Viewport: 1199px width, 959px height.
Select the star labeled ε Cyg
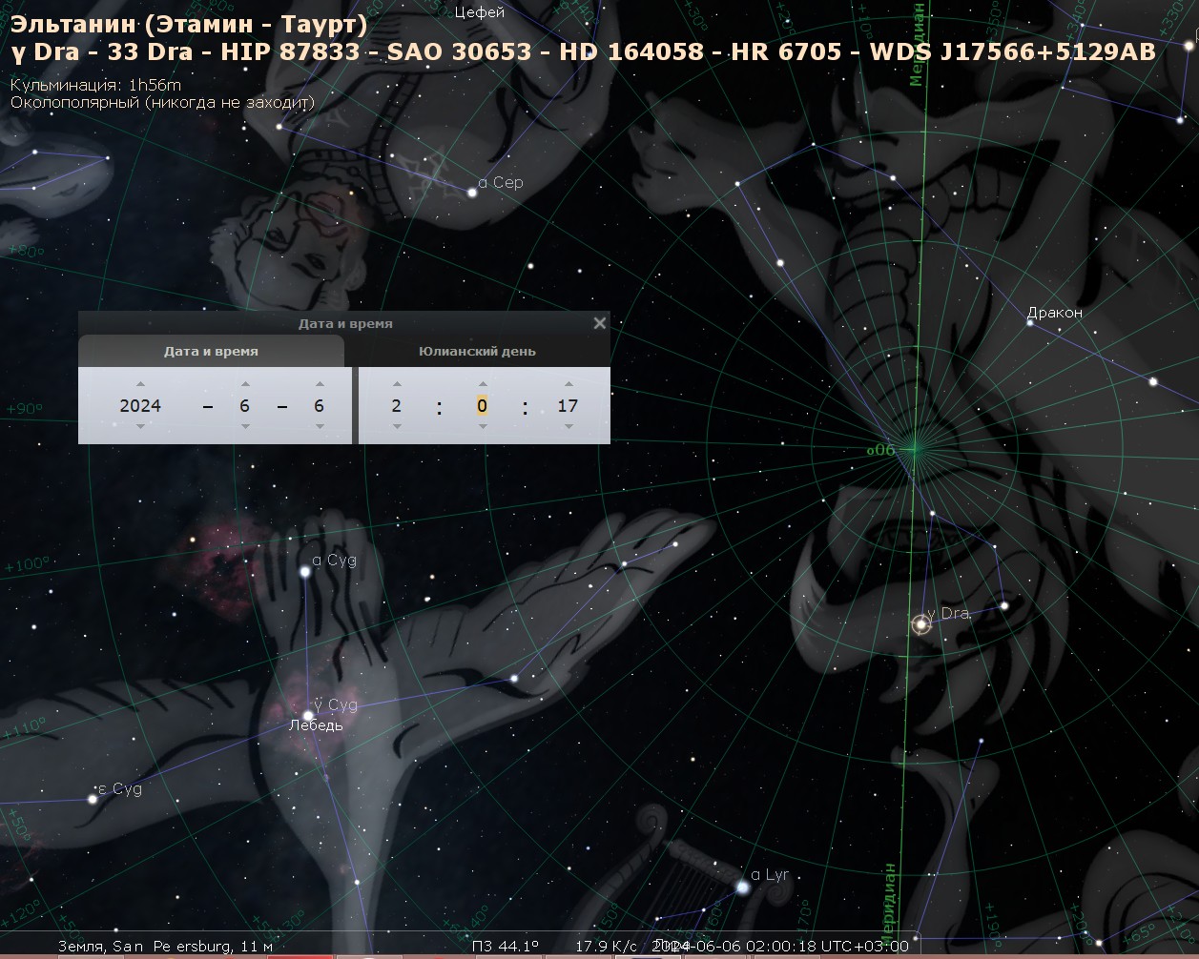pyautogui.click(x=93, y=799)
